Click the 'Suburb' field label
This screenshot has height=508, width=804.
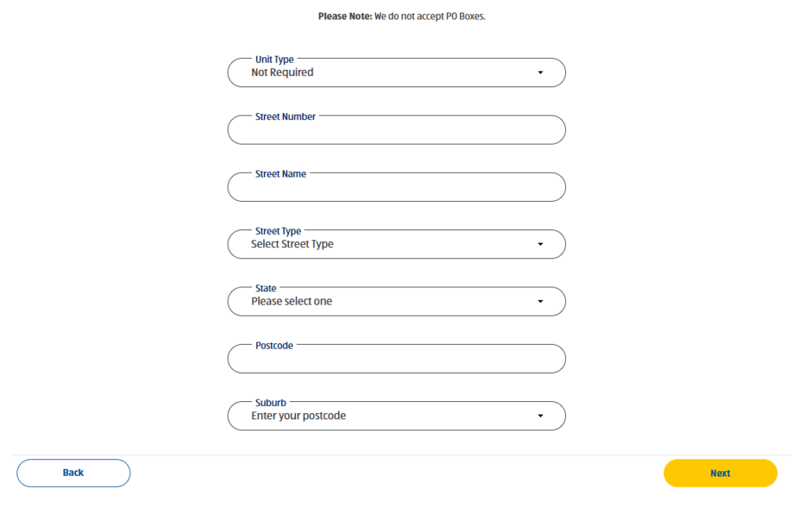[x=270, y=403]
